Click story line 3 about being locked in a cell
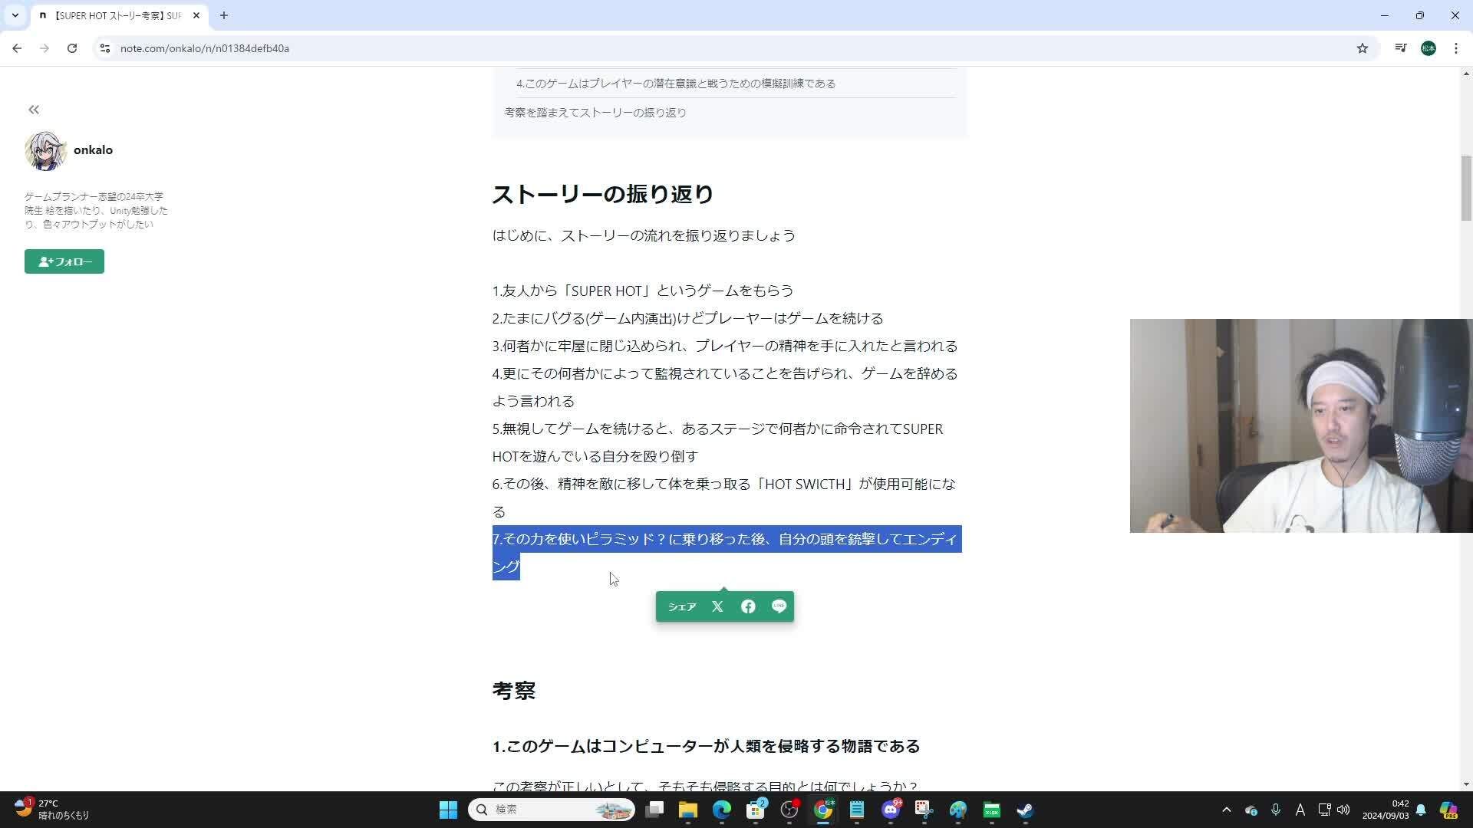This screenshot has width=1473, height=828. point(725,346)
